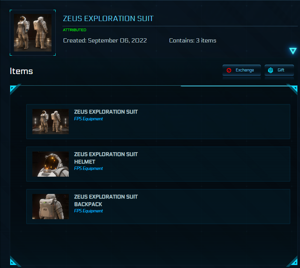Open the backpack item thumbnail

pyautogui.click(x=50, y=206)
